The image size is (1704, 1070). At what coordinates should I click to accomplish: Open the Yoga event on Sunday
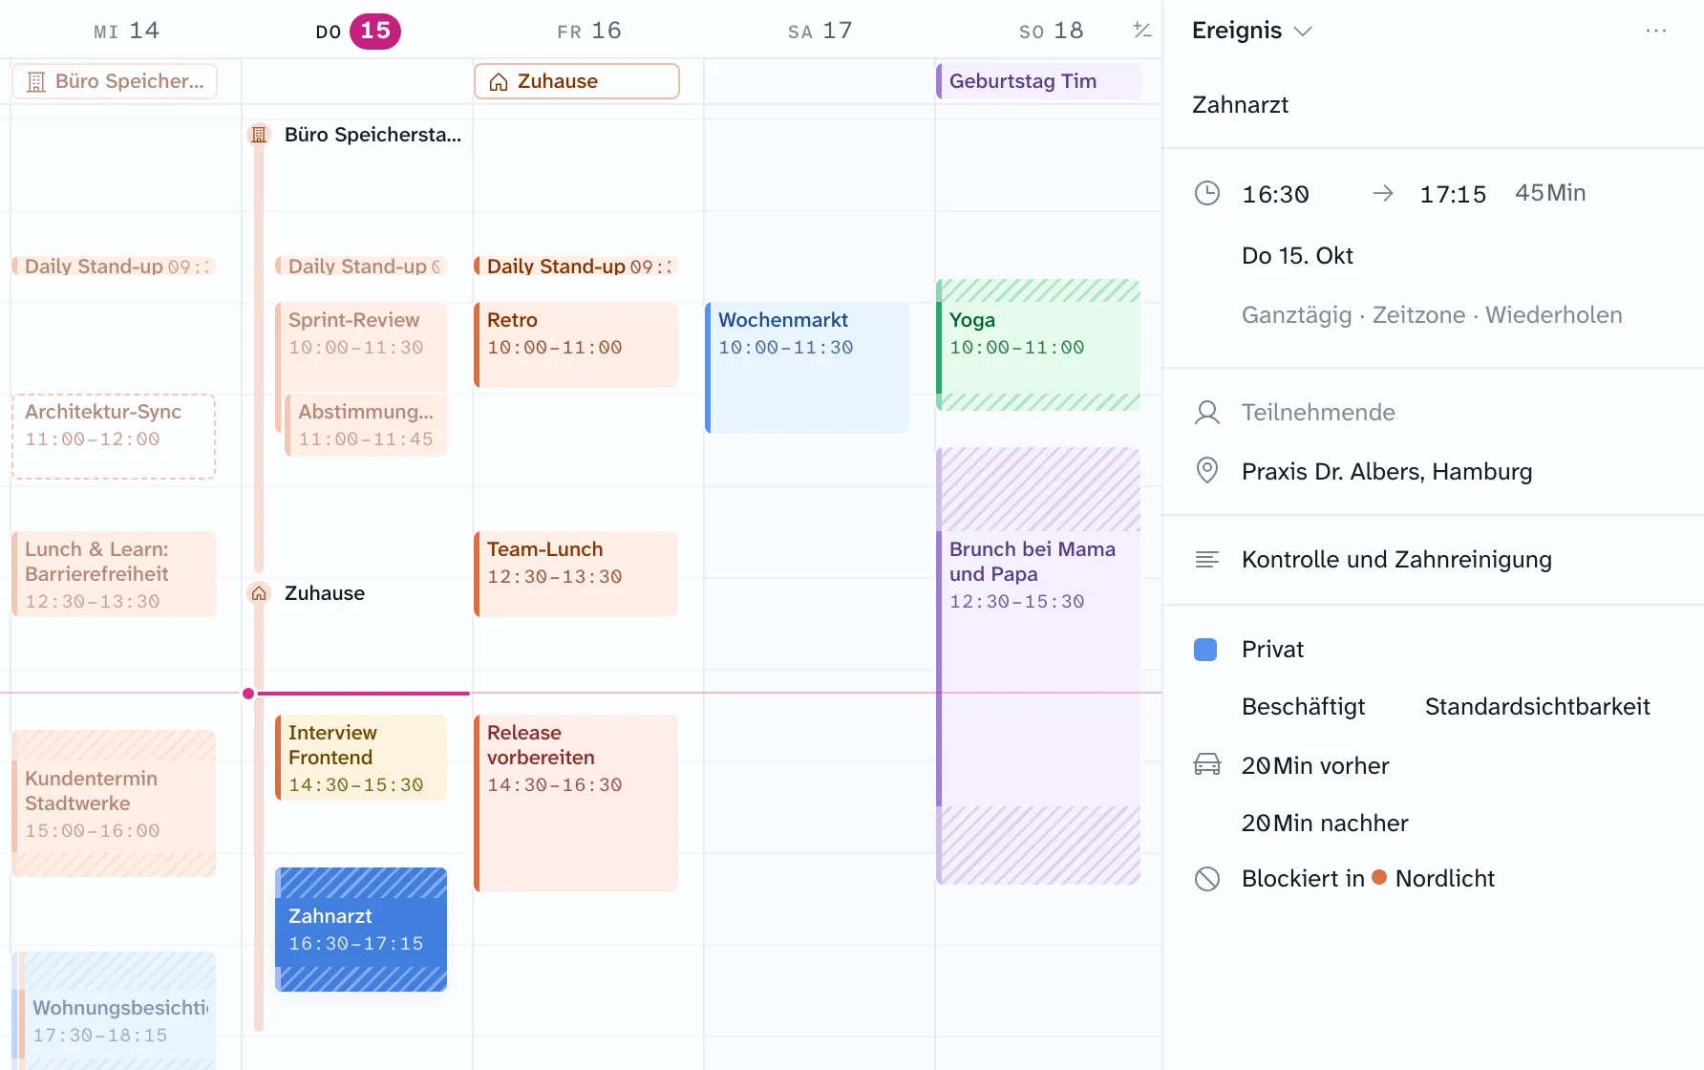(1038, 345)
